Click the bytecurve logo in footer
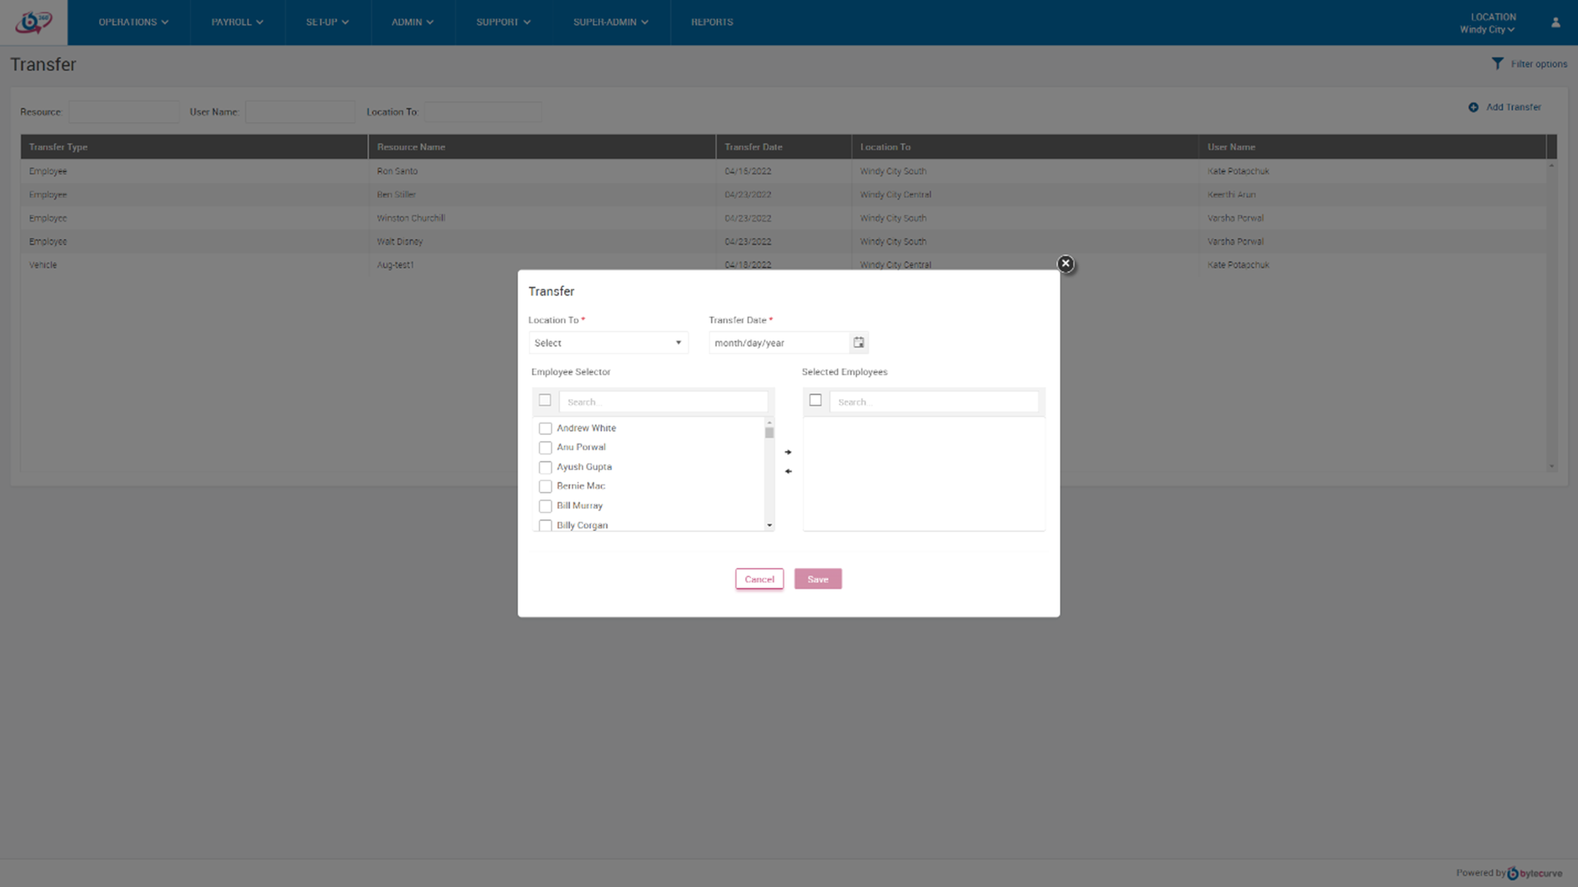This screenshot has height=887, width=1578. point(1535,874)
